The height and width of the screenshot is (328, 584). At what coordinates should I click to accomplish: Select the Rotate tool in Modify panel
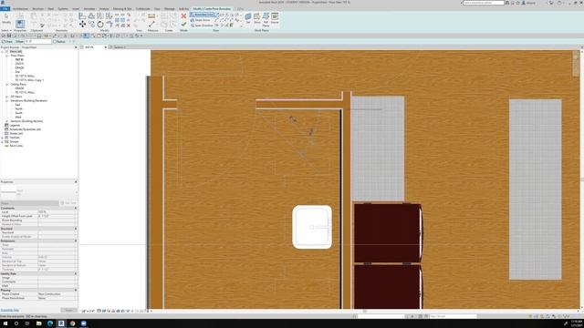tap(100, 25)
